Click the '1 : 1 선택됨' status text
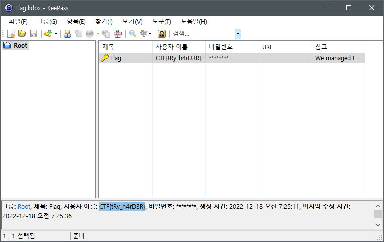 pyautogui.click(x=19, y=236)
